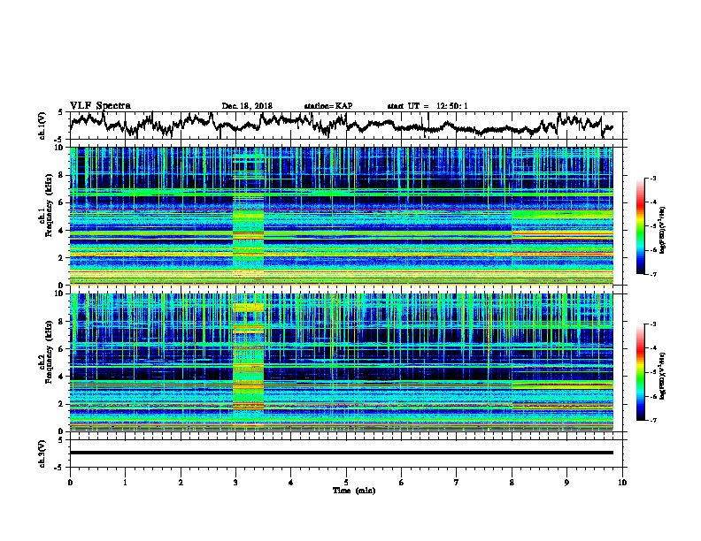Click the ch.3 flat black signal line
The image size is (701, 541).
coord(342,453)
